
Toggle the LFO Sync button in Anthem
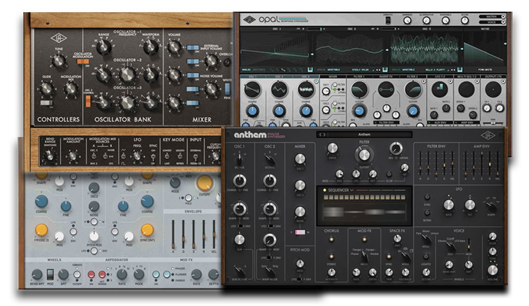(x=427, y=196)
